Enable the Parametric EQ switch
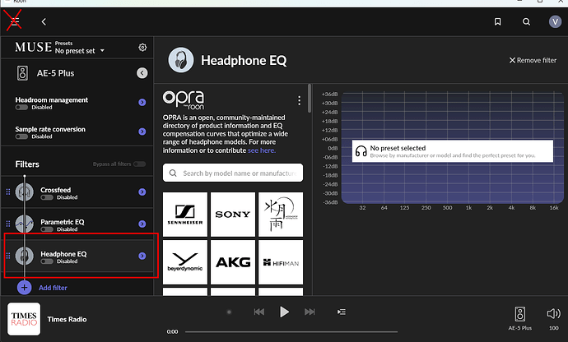The image size is (568, 342). pyautogui.click(x=46, y=229)
